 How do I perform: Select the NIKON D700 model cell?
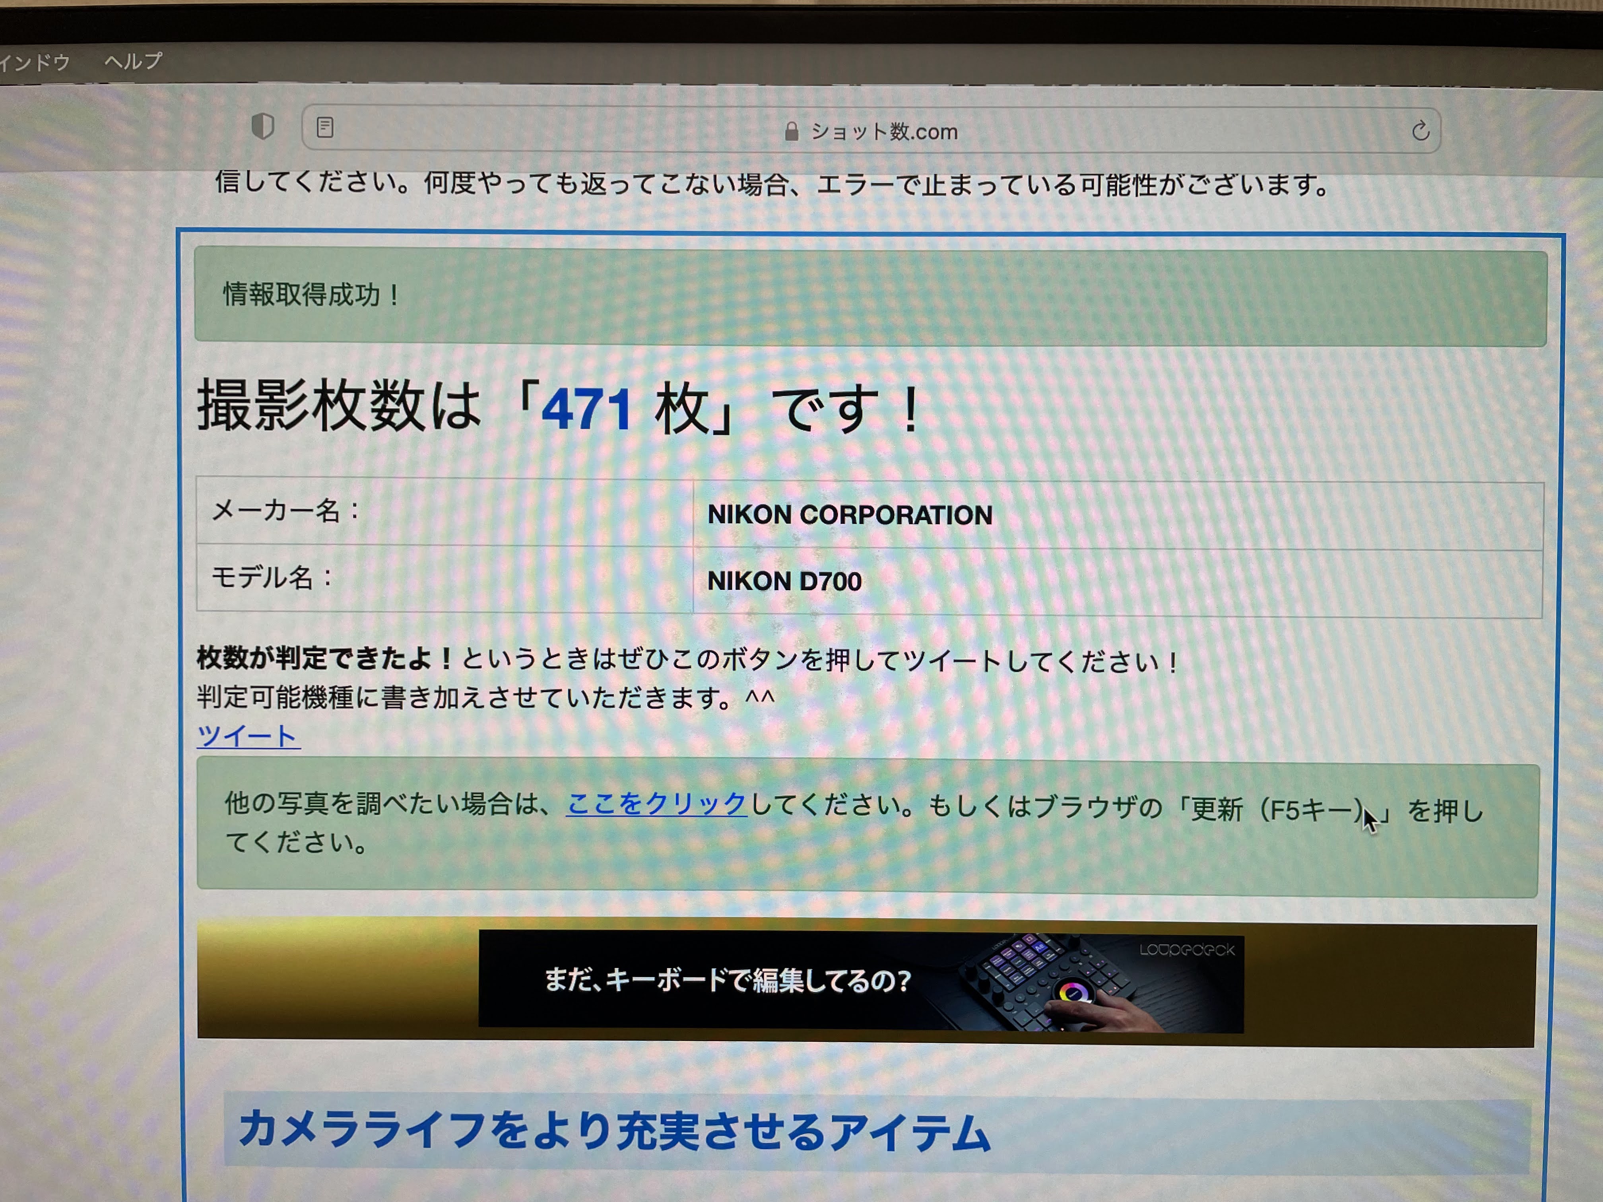point(1118,582)
